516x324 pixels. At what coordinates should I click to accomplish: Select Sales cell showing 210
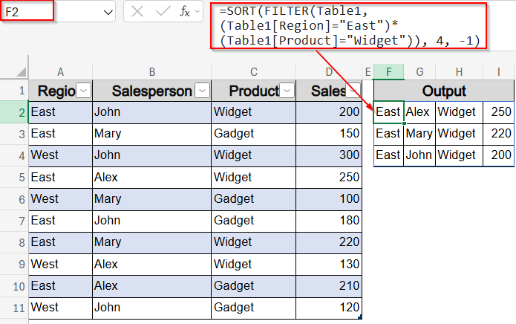click(329, 286)
